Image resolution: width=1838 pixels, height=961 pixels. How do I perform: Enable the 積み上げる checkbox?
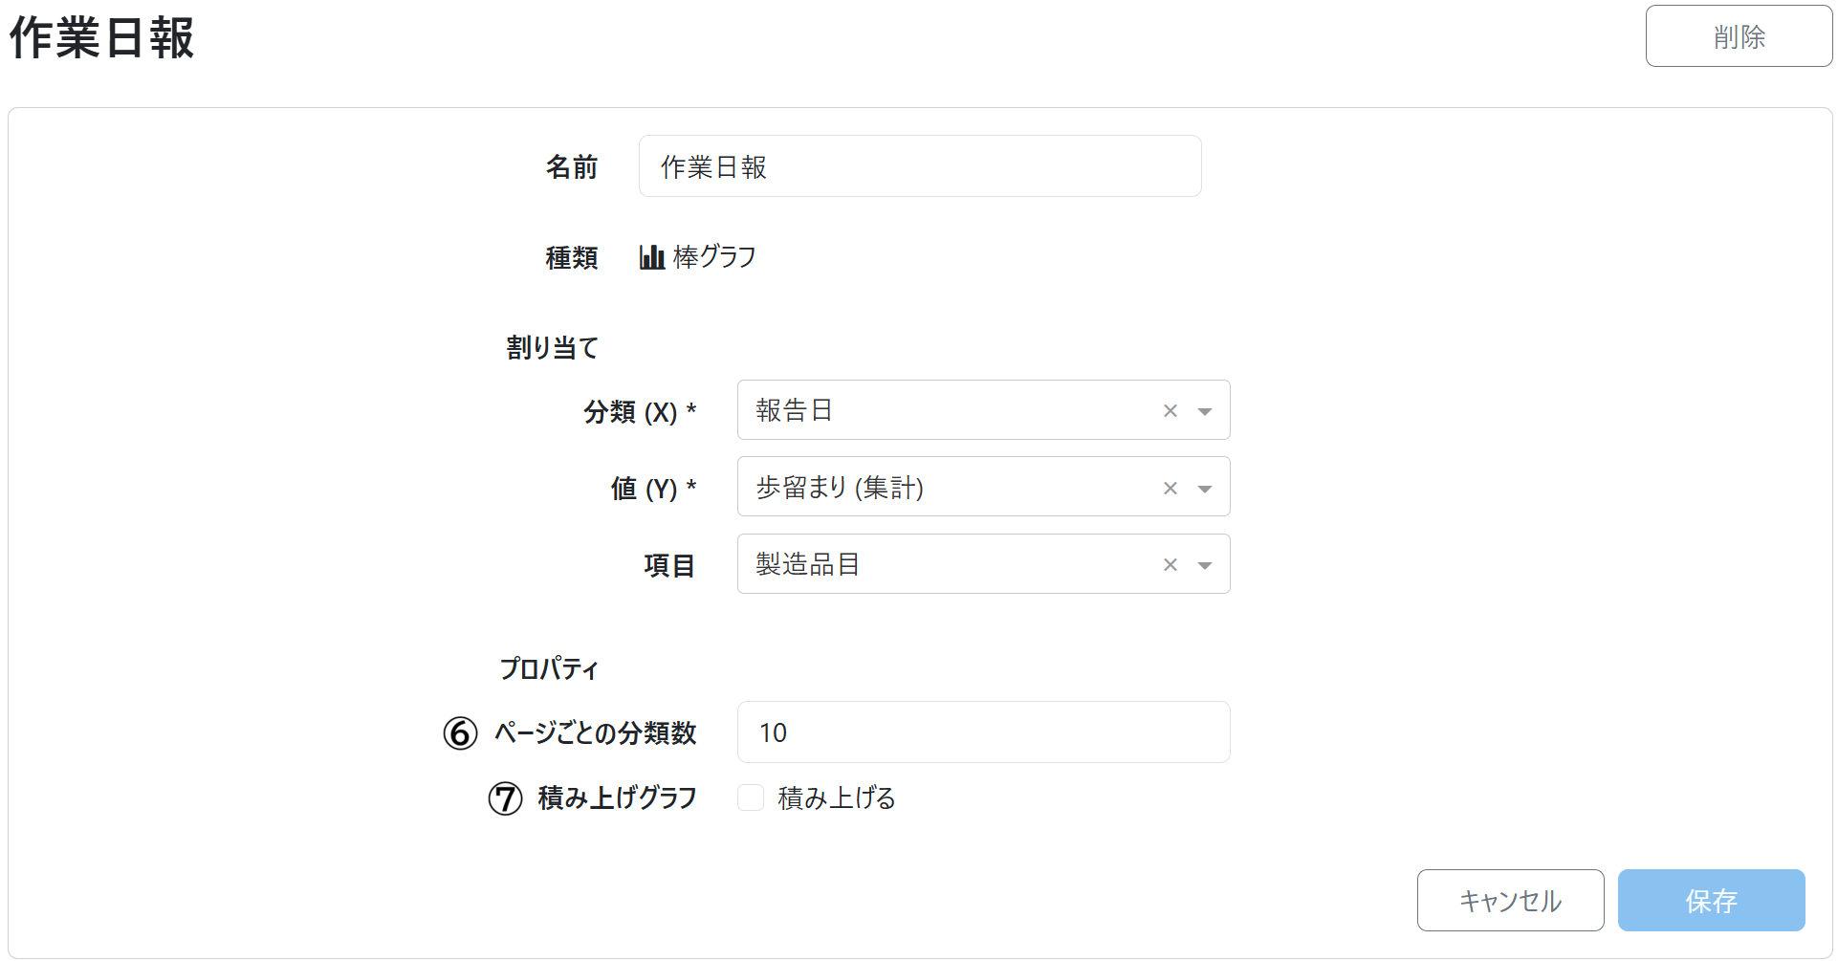pos(751,797)
